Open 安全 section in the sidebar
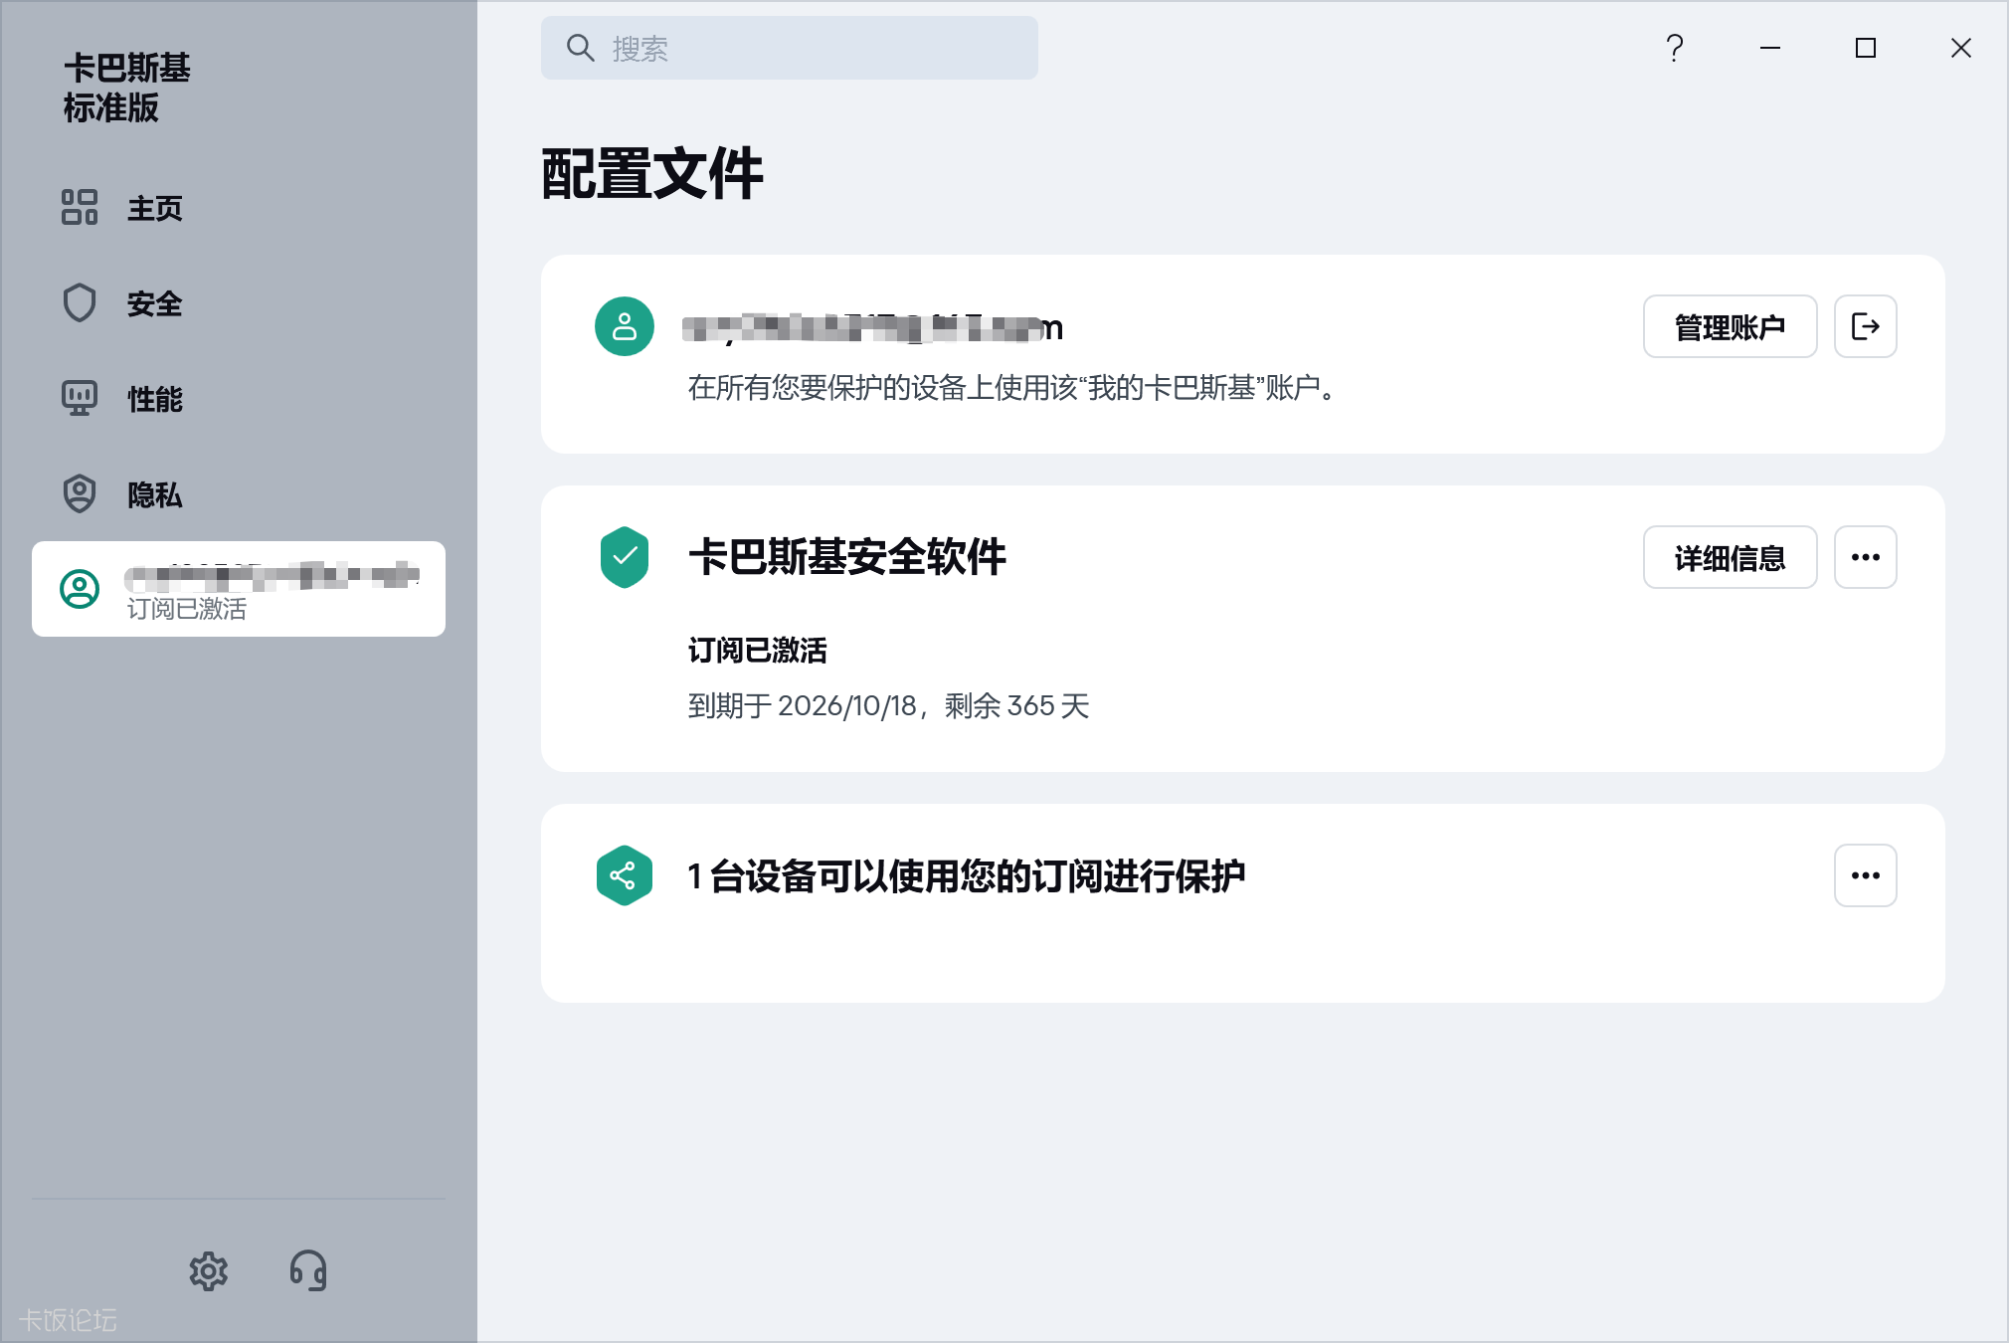This screenshot has width=2009, height=1343. 154,304
